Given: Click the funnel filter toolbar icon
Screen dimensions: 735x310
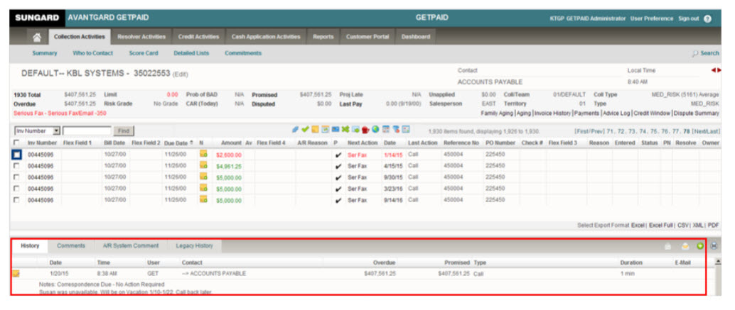Looking at the screenshot, I should click(396, 130).
